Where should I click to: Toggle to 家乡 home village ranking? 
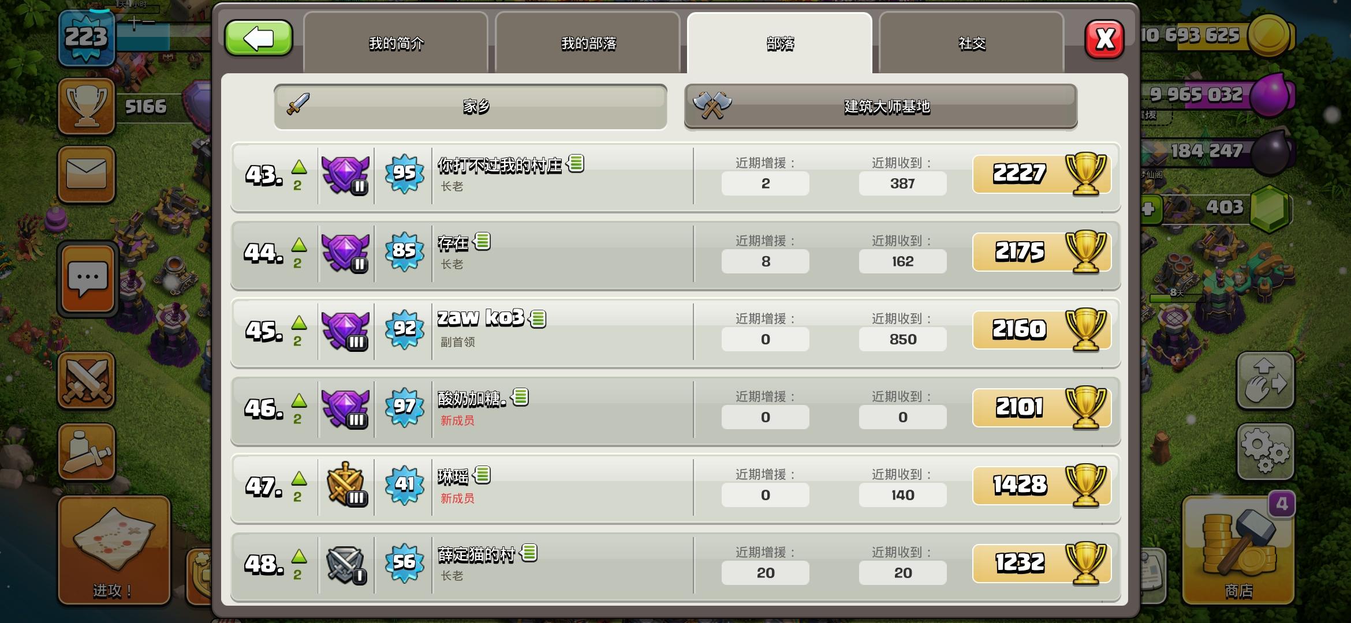[471, 107]
